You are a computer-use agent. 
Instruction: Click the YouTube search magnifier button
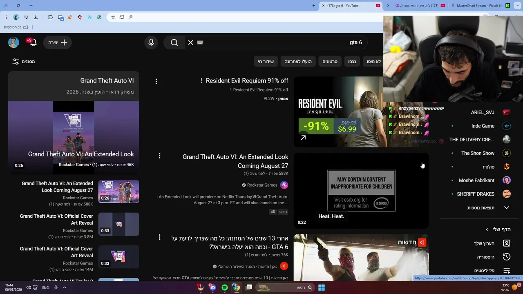[174, 42]
